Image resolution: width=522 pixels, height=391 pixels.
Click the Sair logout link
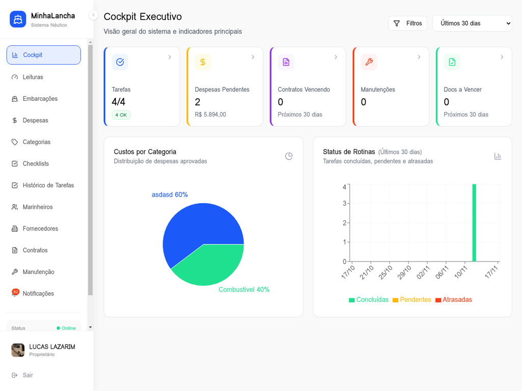pyautogui.click(x=22, y=375)
